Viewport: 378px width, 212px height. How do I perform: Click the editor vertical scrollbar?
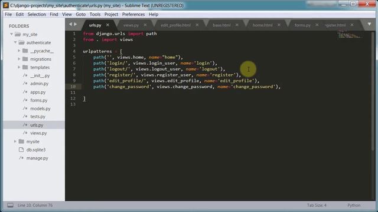pos(373,91)
